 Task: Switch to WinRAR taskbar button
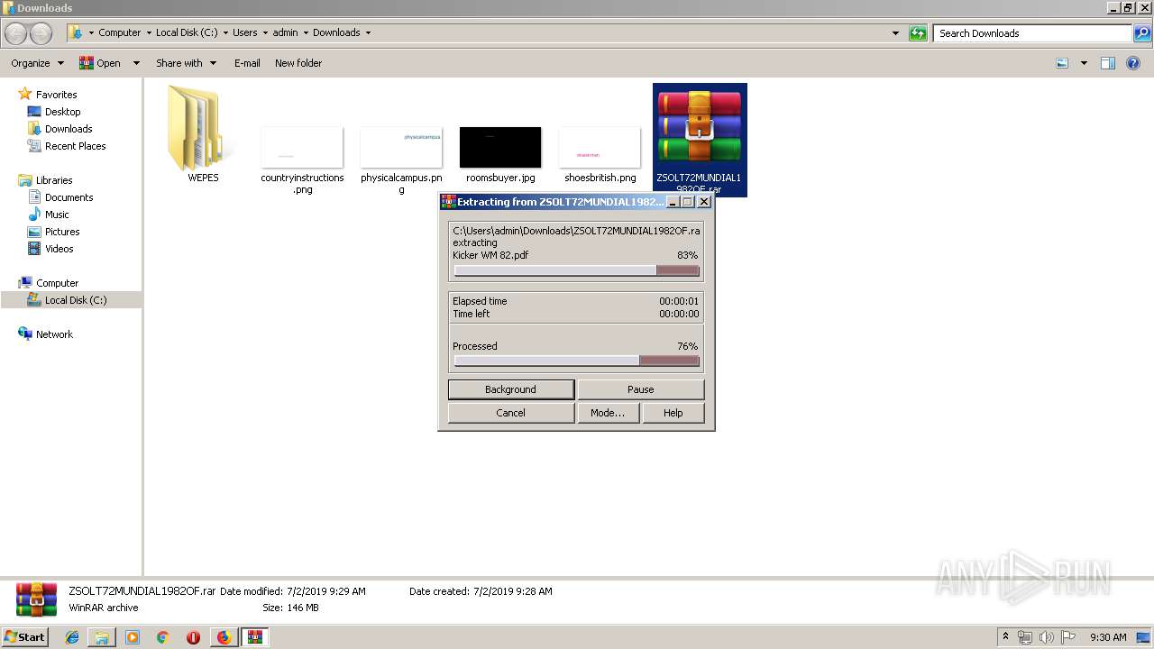[x=254, y=637]
